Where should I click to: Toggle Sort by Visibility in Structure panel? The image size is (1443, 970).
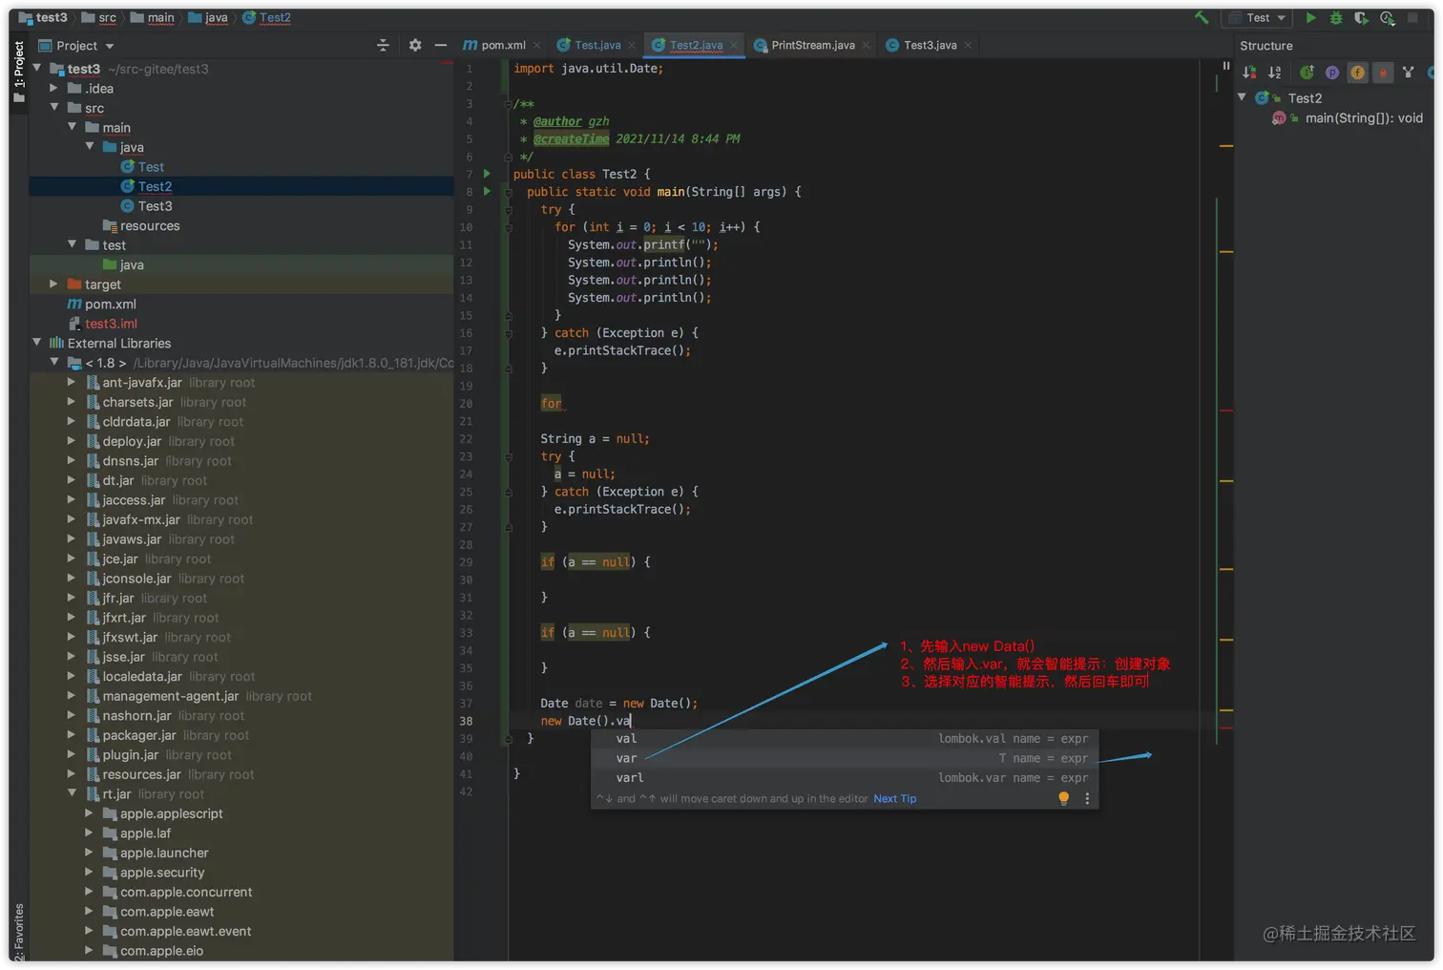[x=1249, y=72]
